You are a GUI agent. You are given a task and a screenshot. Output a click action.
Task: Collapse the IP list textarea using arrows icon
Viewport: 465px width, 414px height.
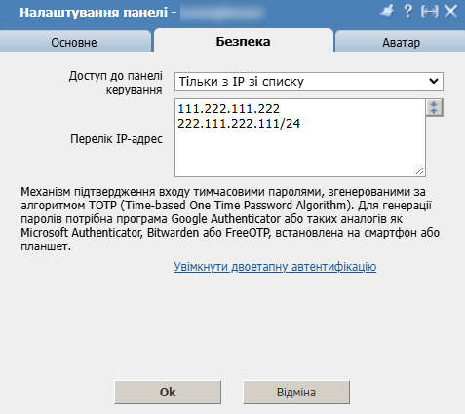(434, 108)
